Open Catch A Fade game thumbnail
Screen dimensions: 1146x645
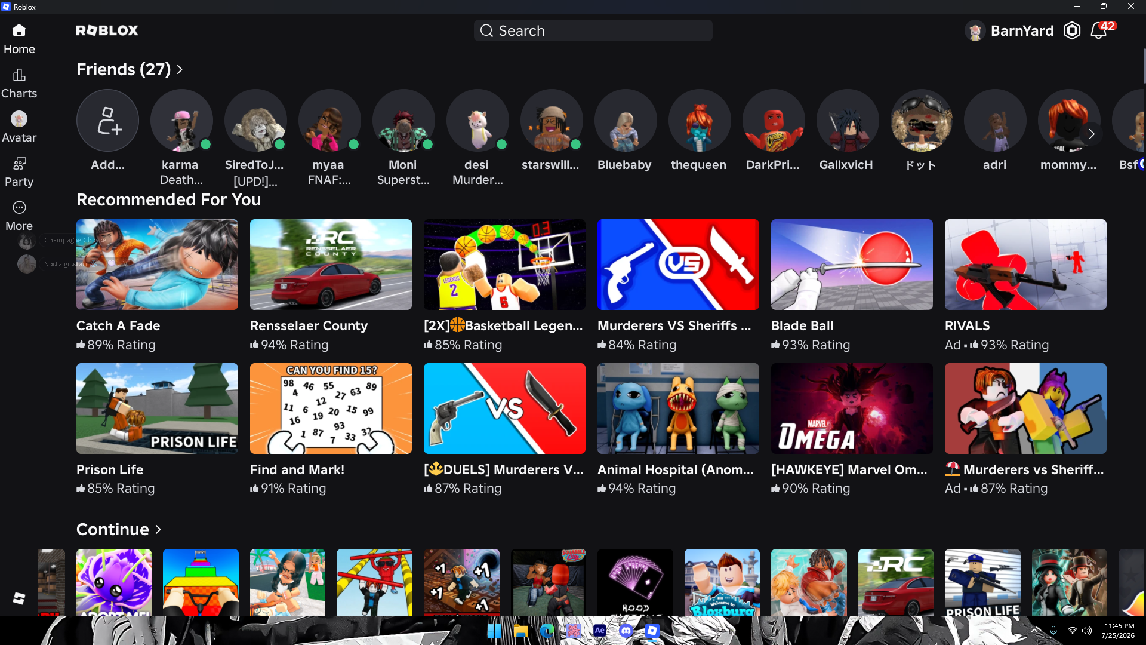(157, 265)
